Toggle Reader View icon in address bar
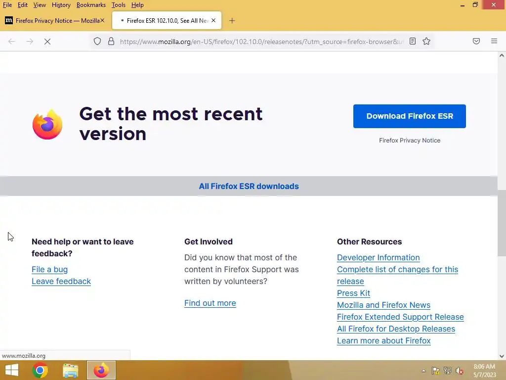The height and width of the screenshot is (380, 506). coord(413,41)
